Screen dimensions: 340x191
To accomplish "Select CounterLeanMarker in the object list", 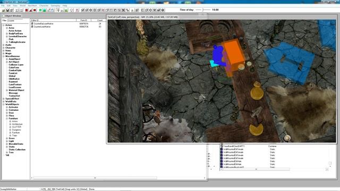I will pos(42,27).
